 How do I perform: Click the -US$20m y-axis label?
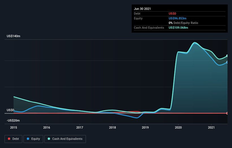(13, 120)
